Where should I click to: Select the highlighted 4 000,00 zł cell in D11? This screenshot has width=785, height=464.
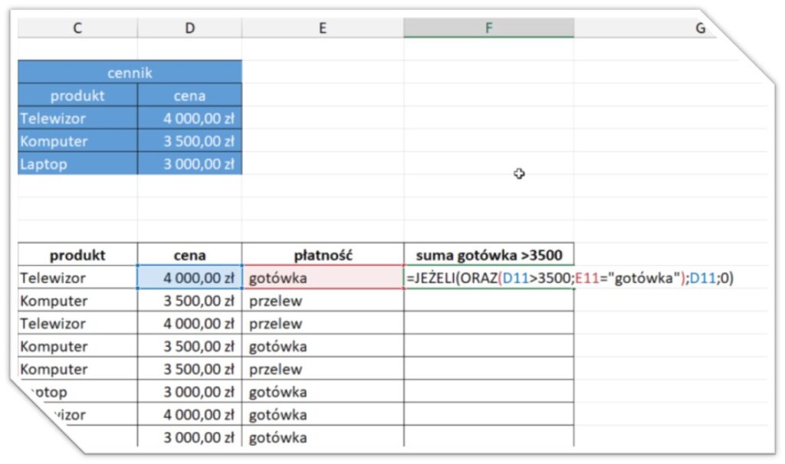point(189,278)
